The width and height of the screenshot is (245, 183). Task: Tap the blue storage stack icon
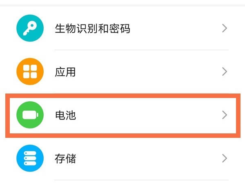pyautogui.click(x=30, y=158)
